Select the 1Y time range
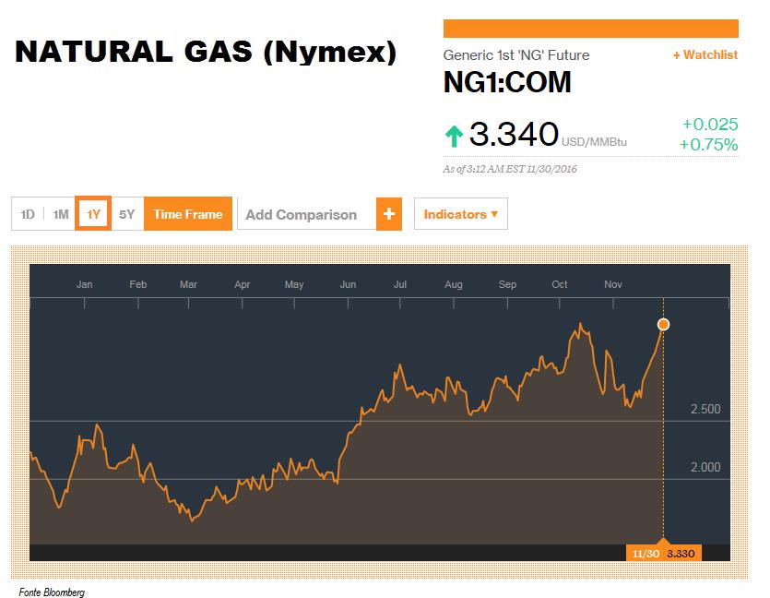The height and width of the screenshot is (598, 770). (x=93, y=214)
